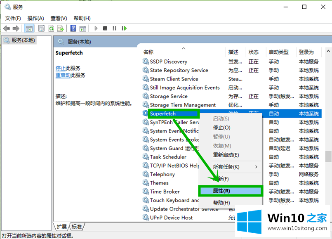
Task: Switch to the 标准 tab
Action: [x=77, y=227]
